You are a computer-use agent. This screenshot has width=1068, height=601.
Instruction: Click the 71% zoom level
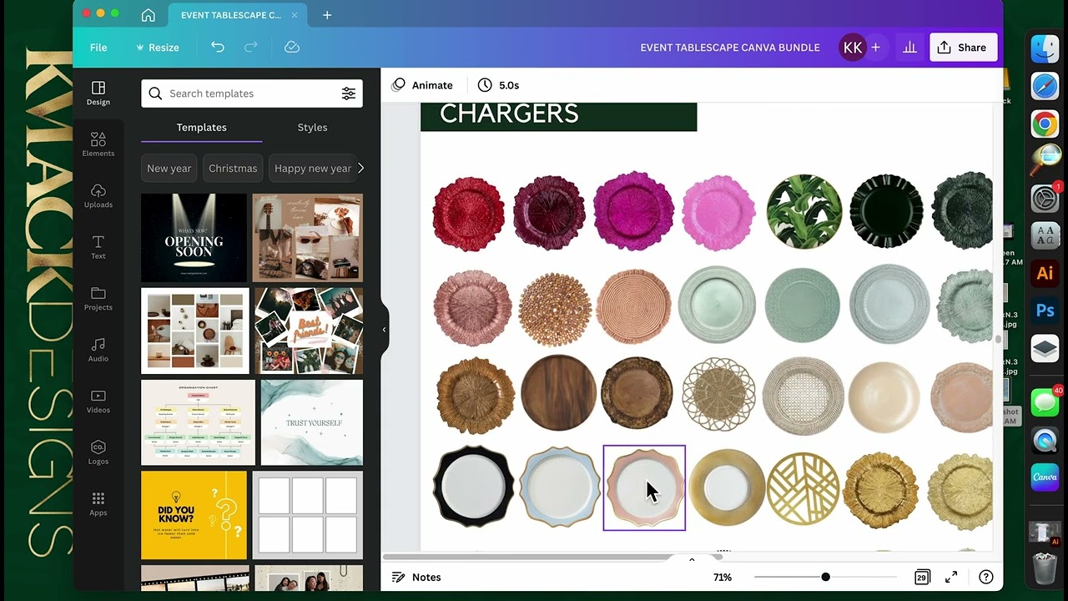pyautogui.click(x=723, y=577)
